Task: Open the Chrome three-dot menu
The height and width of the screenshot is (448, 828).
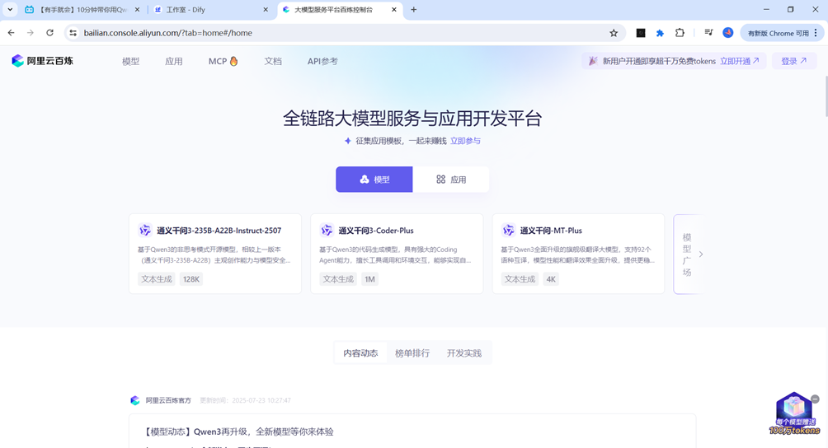Action: (x=816, y=33)
